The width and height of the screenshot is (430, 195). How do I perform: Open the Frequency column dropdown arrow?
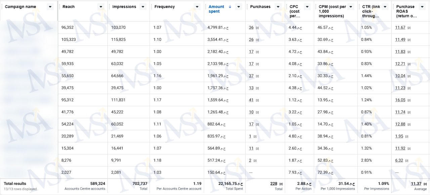(x=197, y=7)
